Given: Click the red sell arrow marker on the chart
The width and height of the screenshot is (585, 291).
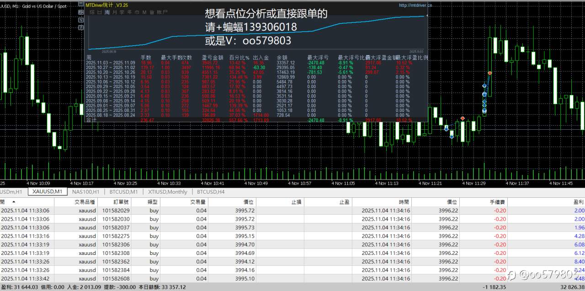Looking at the screenshot, I should click(490, 73).
